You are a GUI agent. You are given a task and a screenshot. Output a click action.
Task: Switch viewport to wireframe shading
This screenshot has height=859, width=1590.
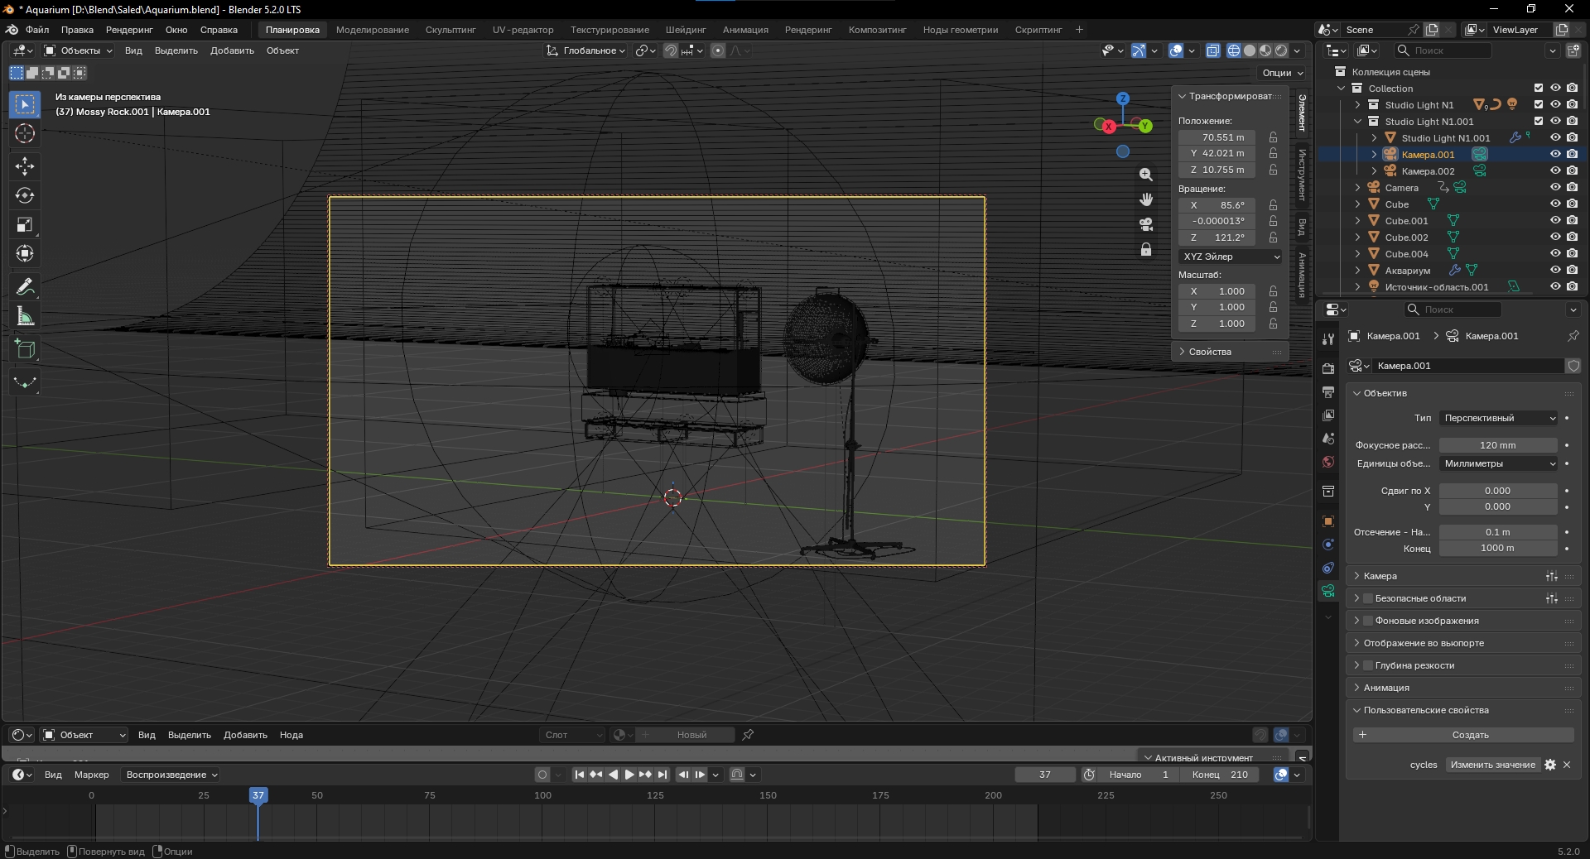click(1234, 50)
